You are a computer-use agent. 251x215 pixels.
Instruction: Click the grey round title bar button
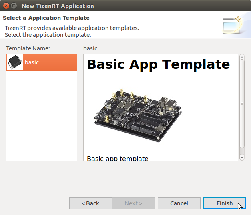pyautogui.click(x=14, y=6)
